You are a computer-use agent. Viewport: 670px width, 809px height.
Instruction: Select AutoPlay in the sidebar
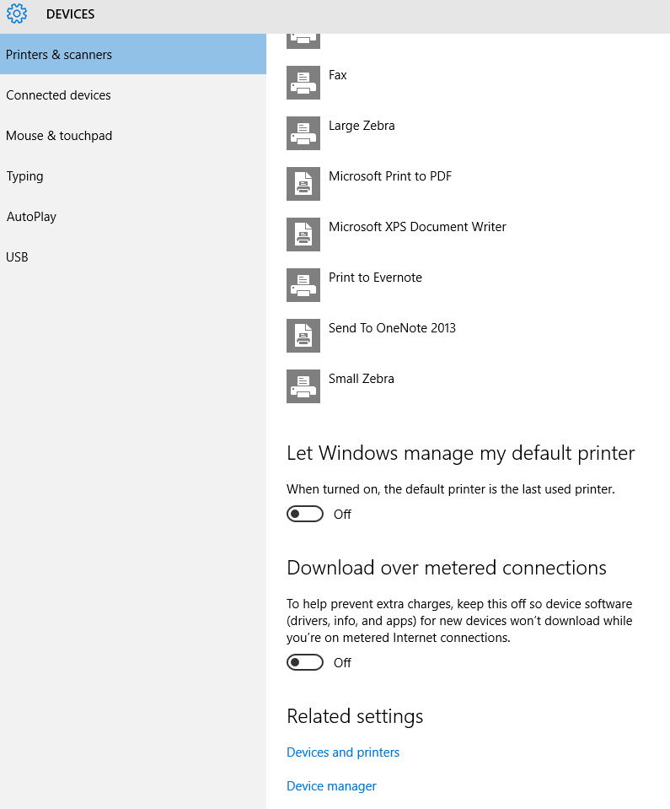[x=32, y=217]
